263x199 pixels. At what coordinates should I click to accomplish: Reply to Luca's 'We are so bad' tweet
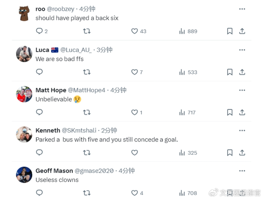coord(39,72)
